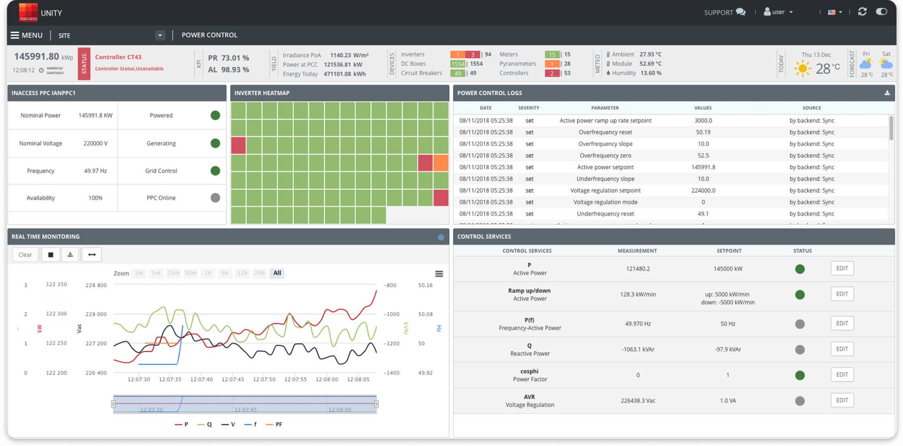
Task: Toggle the P series in chart legend
Action: 182,424
